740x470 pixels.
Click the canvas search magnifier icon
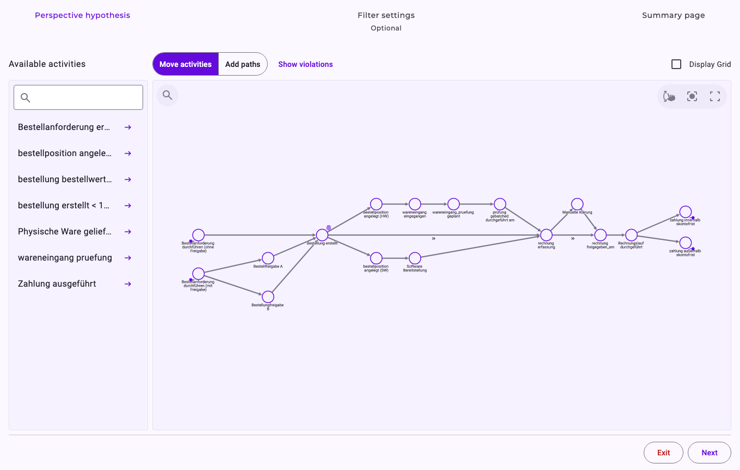[x=168, y=96]
